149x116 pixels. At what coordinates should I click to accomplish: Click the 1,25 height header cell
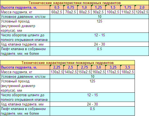[x=98, y=7]
